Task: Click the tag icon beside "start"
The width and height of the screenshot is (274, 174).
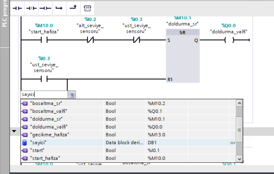Action: [x=25, y=151]
